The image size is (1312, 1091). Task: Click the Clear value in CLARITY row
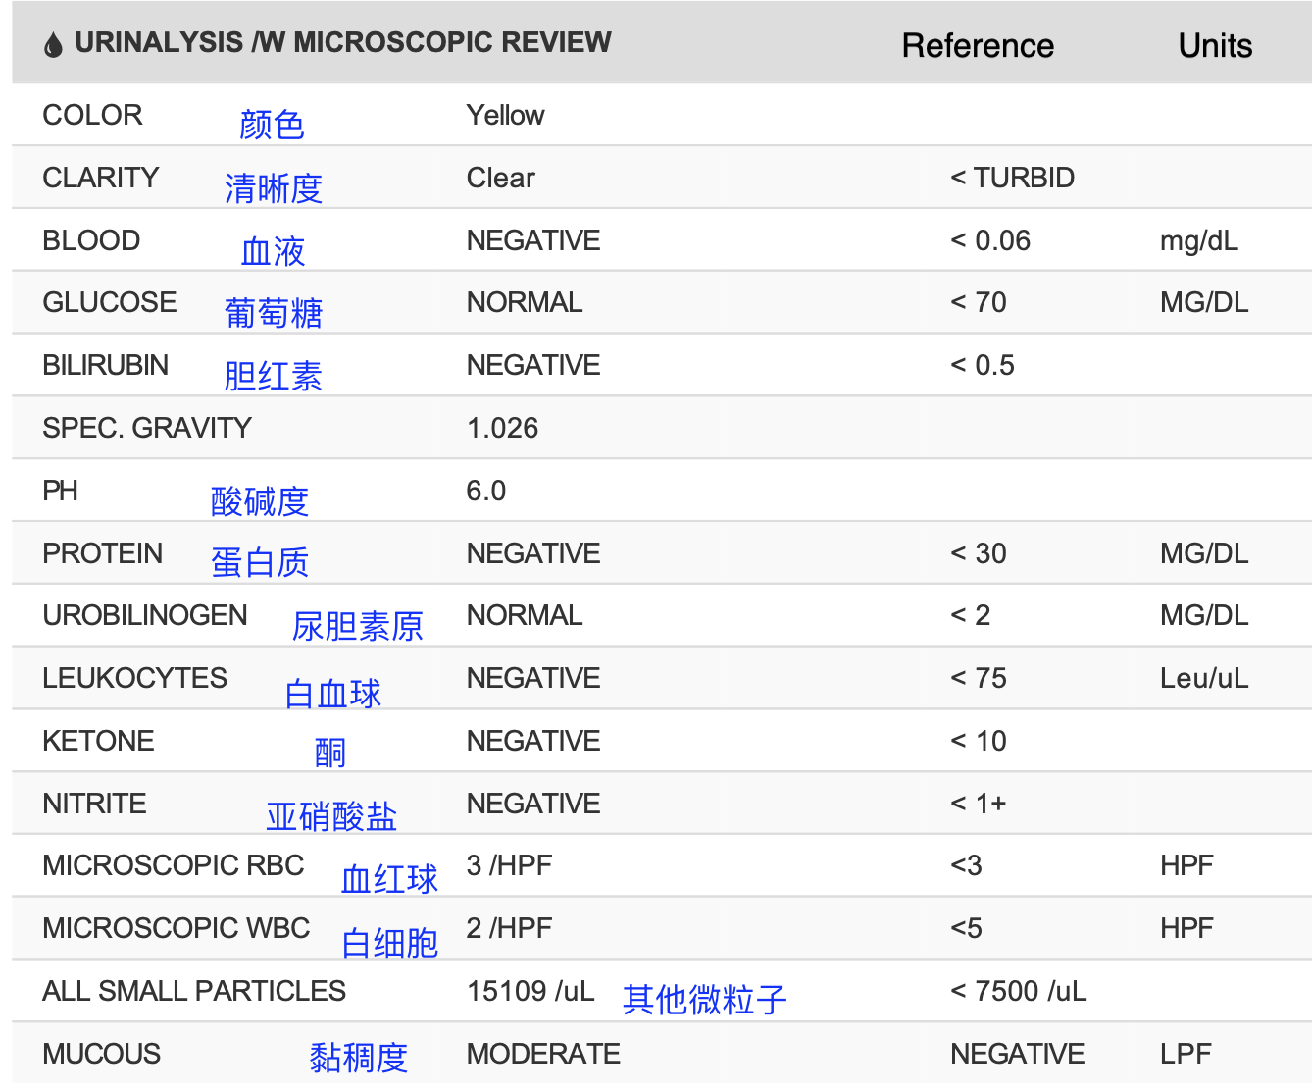pos(501,178)
